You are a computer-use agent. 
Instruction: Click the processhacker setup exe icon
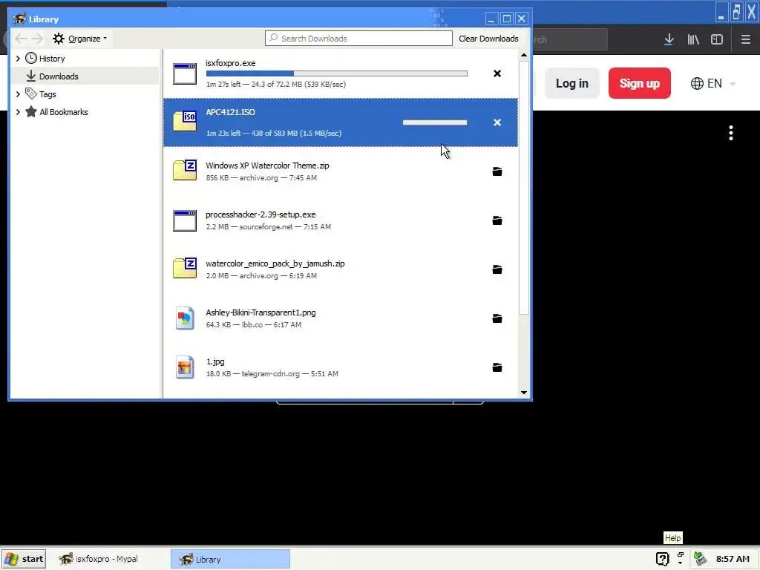click(x=185, y=220)
